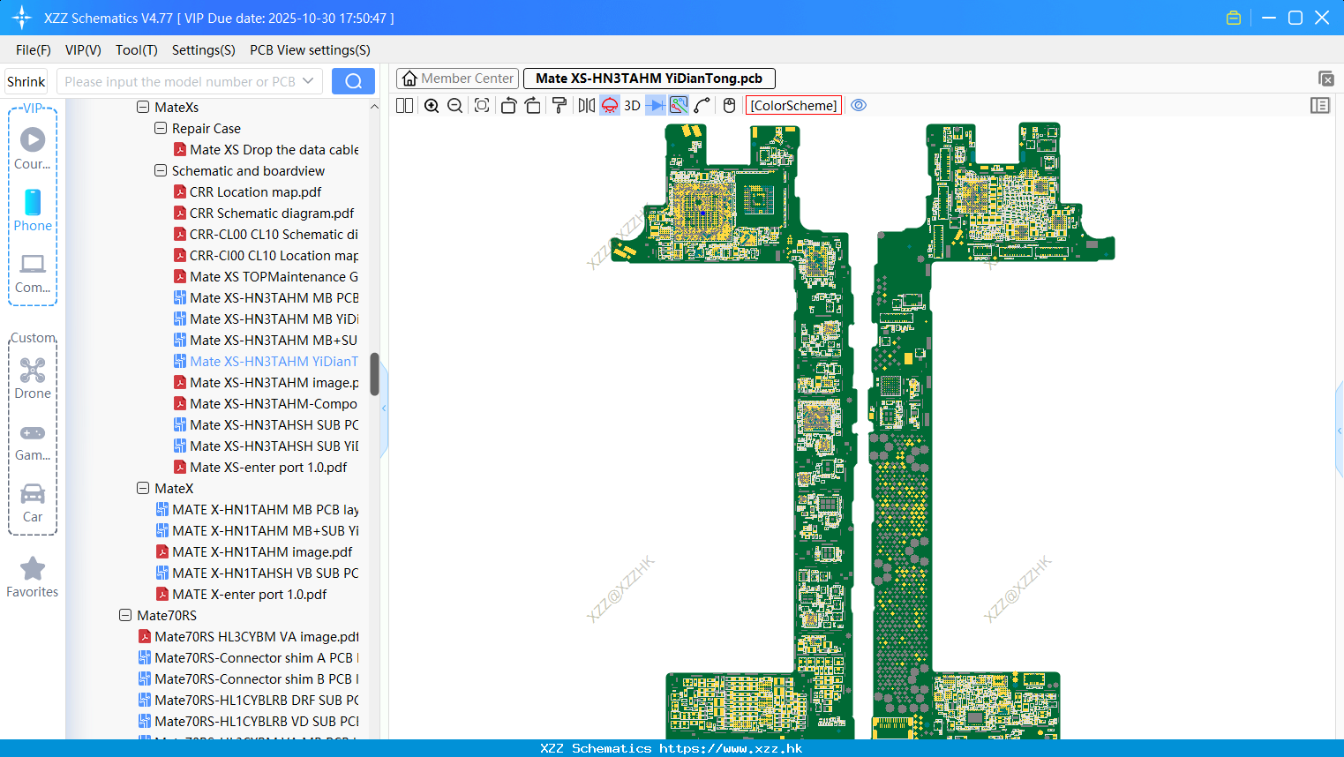Select the Computer category

[x=33, y=273]
